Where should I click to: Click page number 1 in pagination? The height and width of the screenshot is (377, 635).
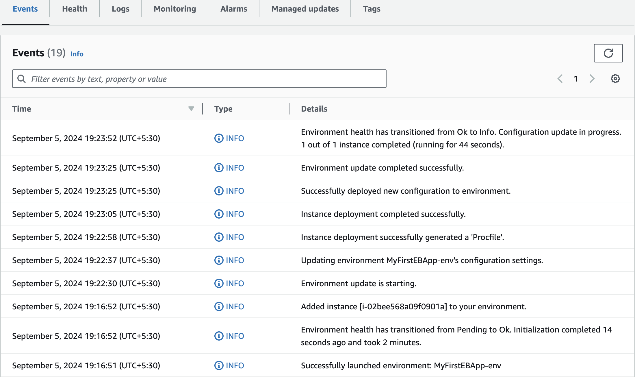pos(576,79)
